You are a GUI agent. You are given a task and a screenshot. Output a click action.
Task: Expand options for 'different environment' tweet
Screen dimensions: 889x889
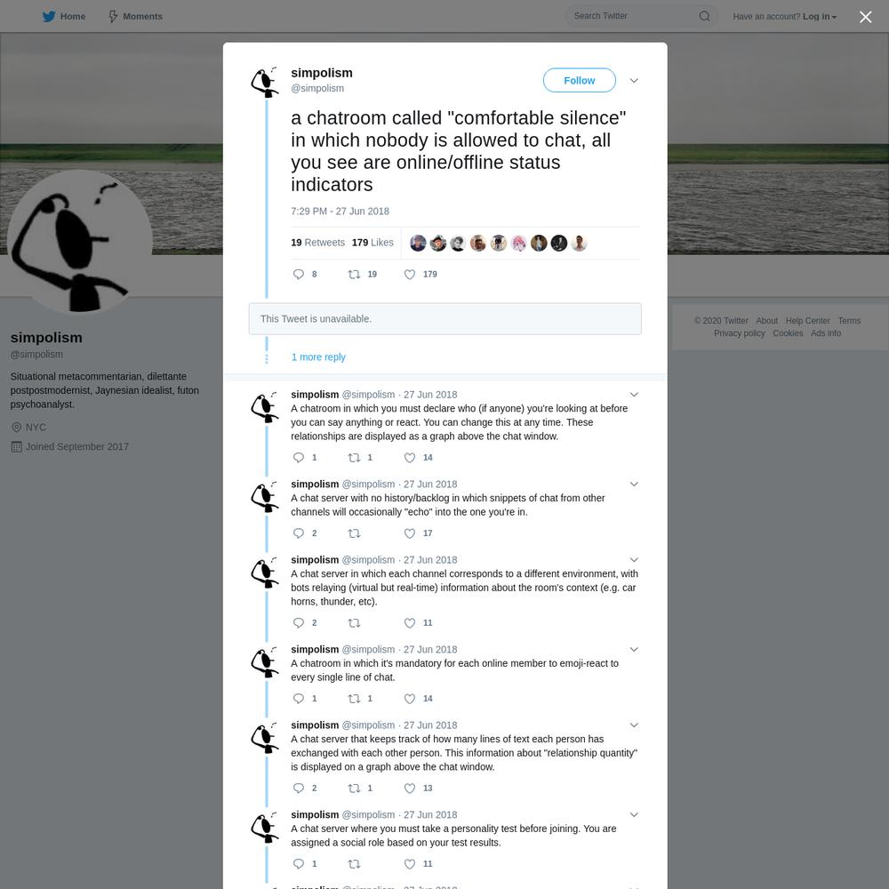pyautogui.click(x=634, y=559)
